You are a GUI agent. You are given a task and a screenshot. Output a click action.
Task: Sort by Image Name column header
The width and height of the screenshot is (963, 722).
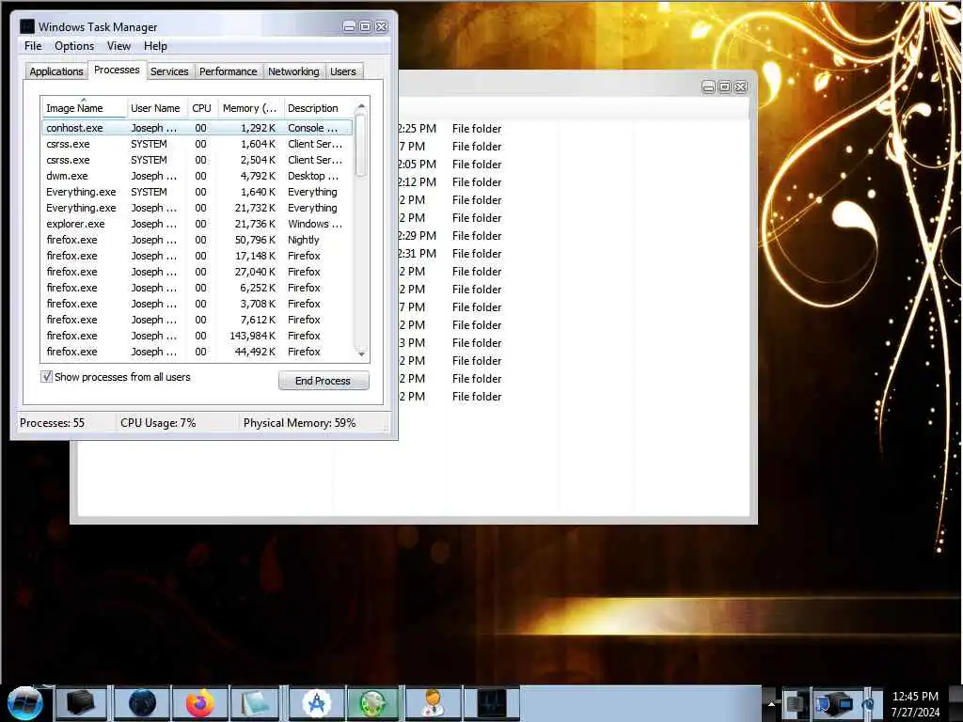coord(84,108)
